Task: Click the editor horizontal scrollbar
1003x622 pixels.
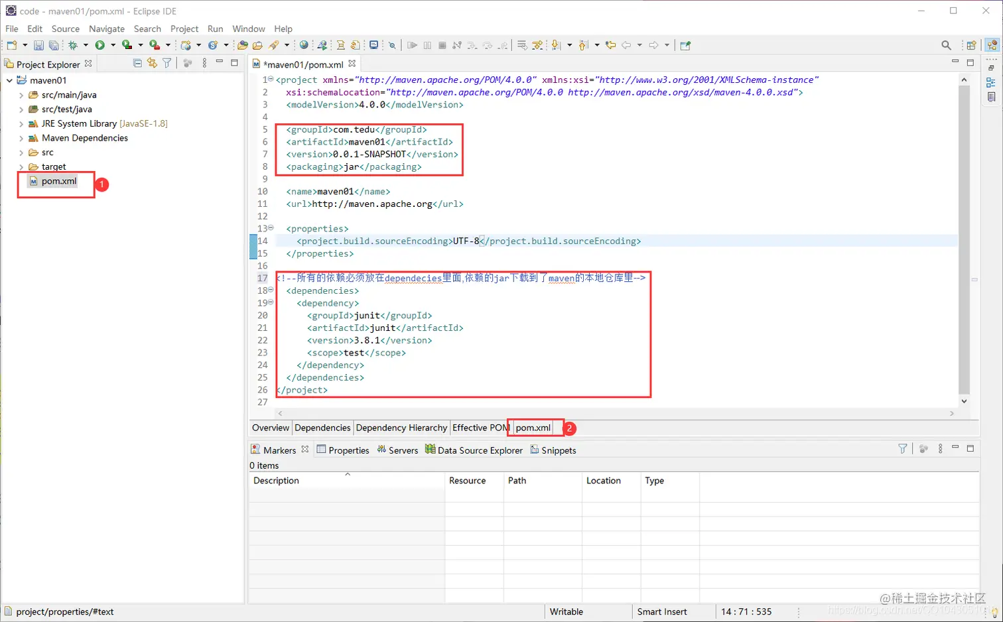Action: click(x=616, y=413)
